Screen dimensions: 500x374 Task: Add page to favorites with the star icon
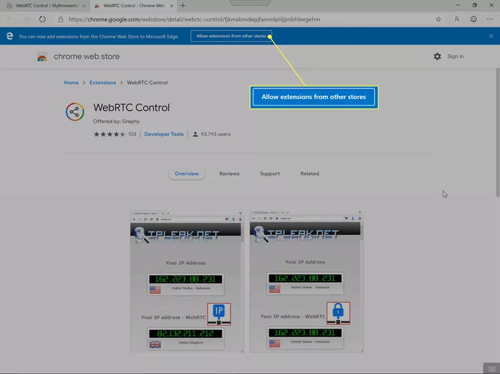tap(438, 19)
